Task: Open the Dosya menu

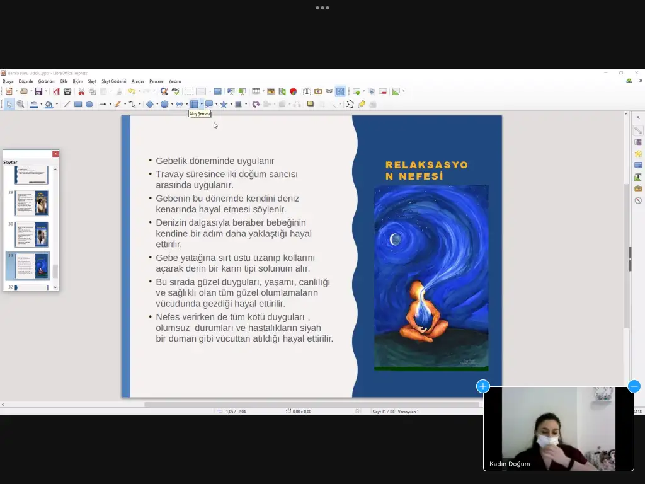Action: (x=8, y=81)
